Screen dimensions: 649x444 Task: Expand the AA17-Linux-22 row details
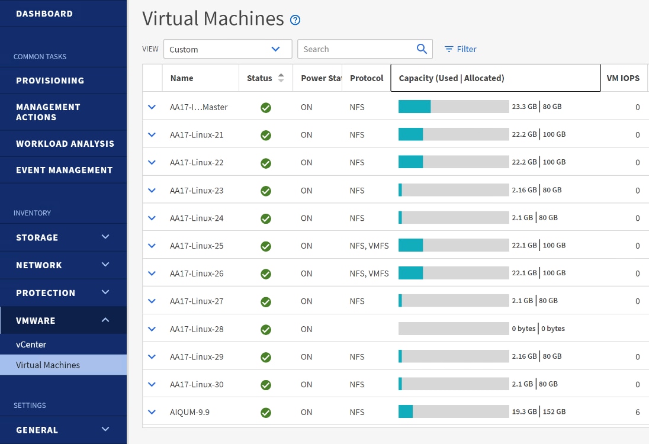coord(152,163)
